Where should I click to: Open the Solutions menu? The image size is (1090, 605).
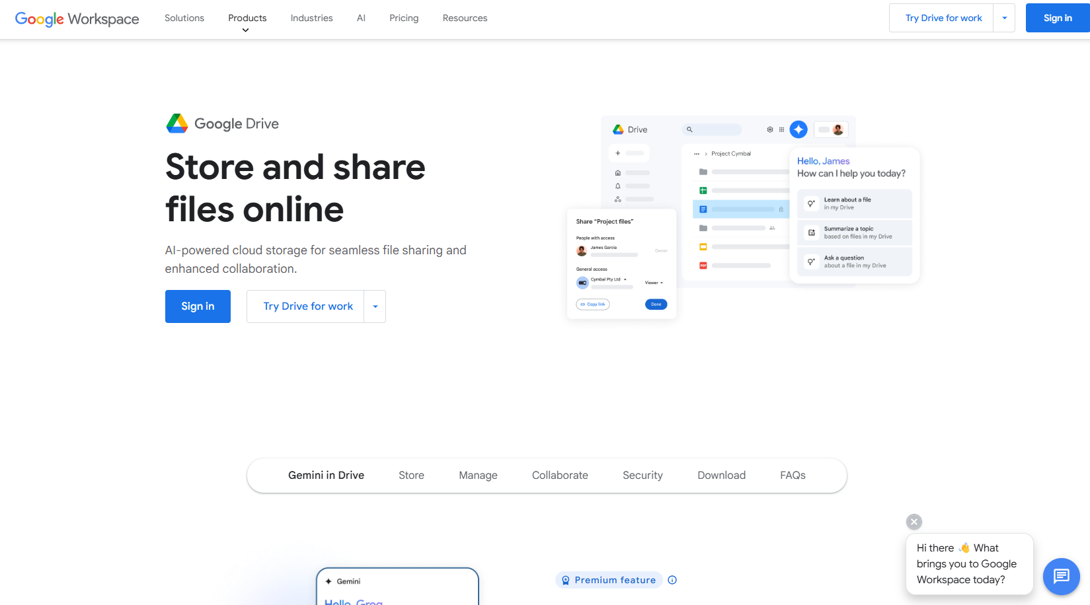coord(184,18)
